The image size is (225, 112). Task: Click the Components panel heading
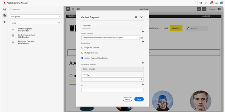coord(15,9)
